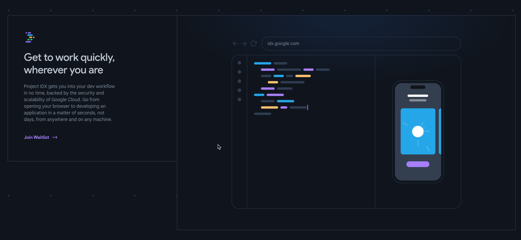Click the phone mockup's top notch
The width and height of the screenshot is (521, 240).
(x=418, y=87)
